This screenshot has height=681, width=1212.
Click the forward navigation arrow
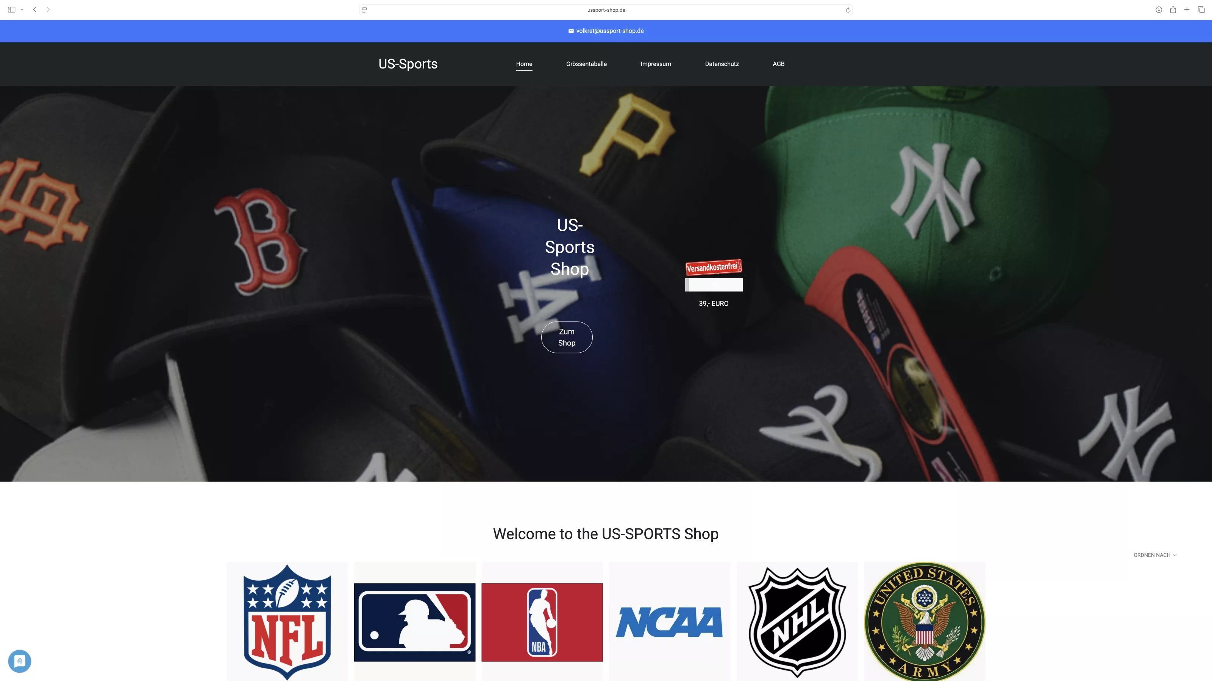click(48, 9)
